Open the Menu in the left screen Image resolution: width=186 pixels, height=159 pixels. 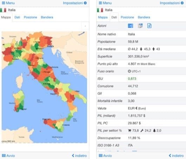(x=8, y=3)
